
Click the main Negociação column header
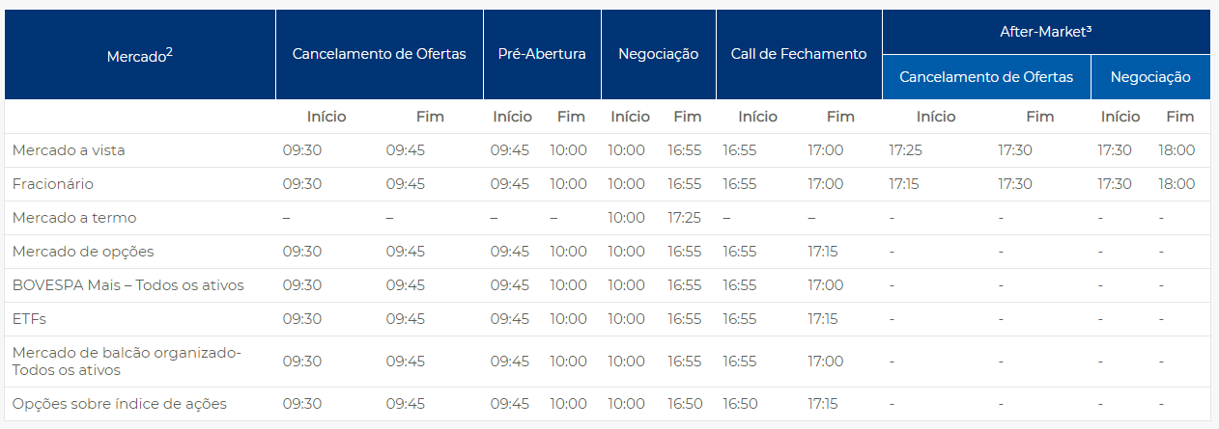click(x=659, y=54)
